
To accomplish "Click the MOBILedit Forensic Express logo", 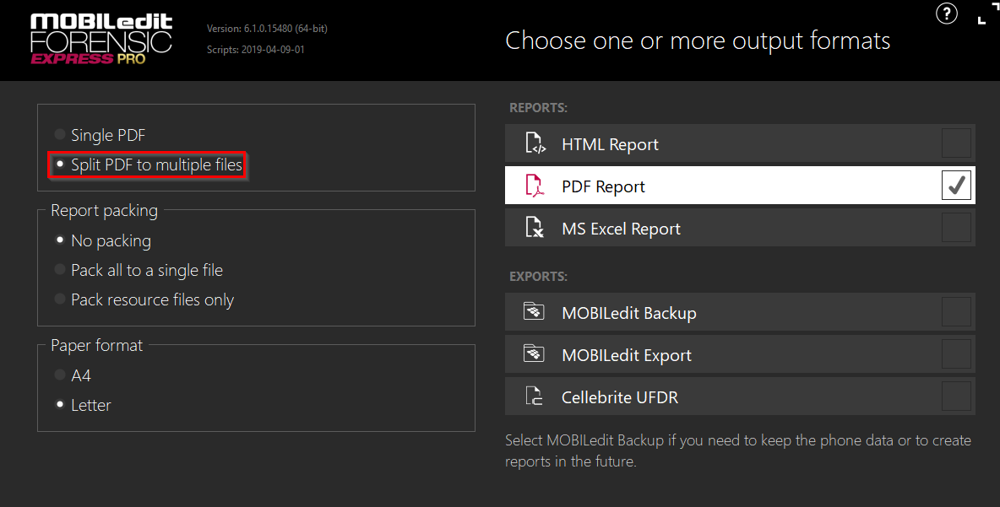I will click(x=101, y=40).
